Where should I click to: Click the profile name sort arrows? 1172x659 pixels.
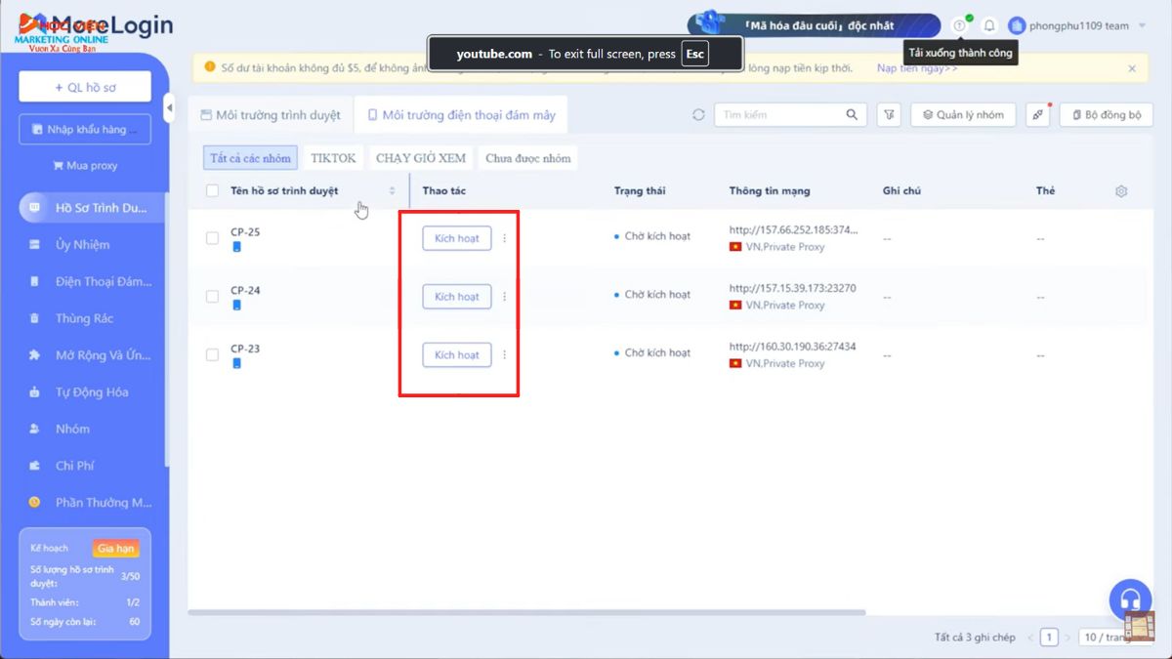click(393, 190)
